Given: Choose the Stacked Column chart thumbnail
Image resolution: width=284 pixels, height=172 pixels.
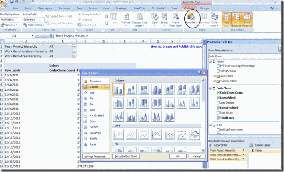Looking at the screenshot, I should (131, 89).
